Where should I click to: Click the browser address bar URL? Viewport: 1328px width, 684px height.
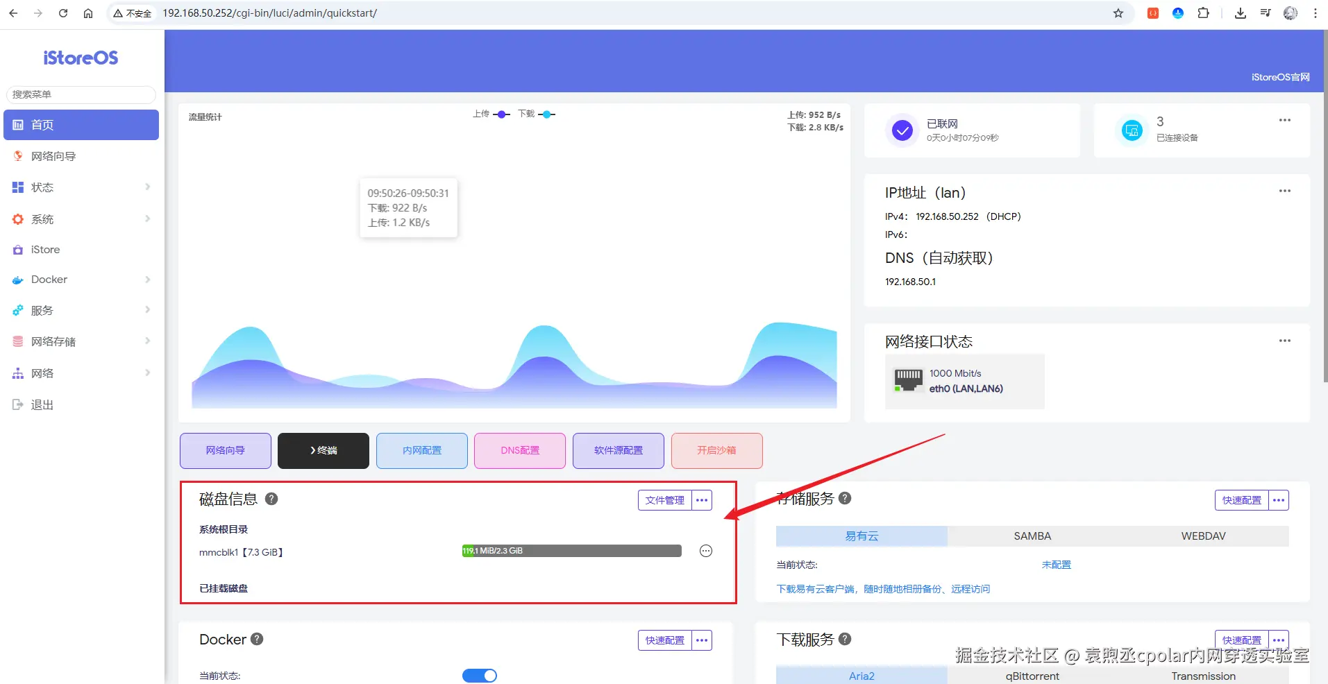coord(270,13)
